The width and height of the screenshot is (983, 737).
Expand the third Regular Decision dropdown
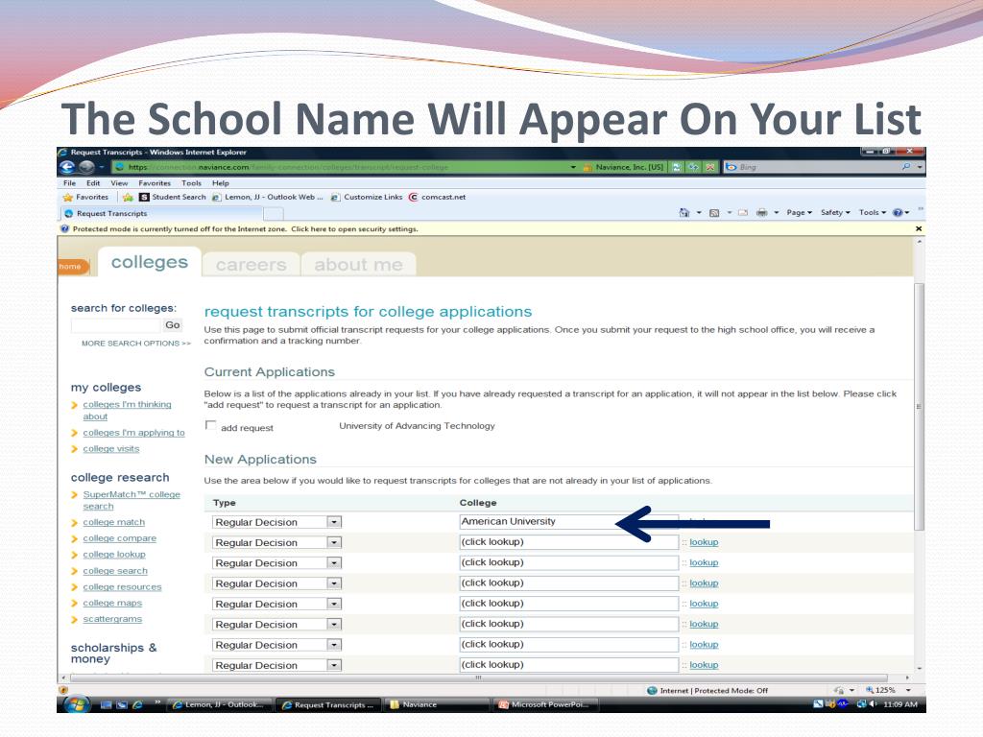334,562
